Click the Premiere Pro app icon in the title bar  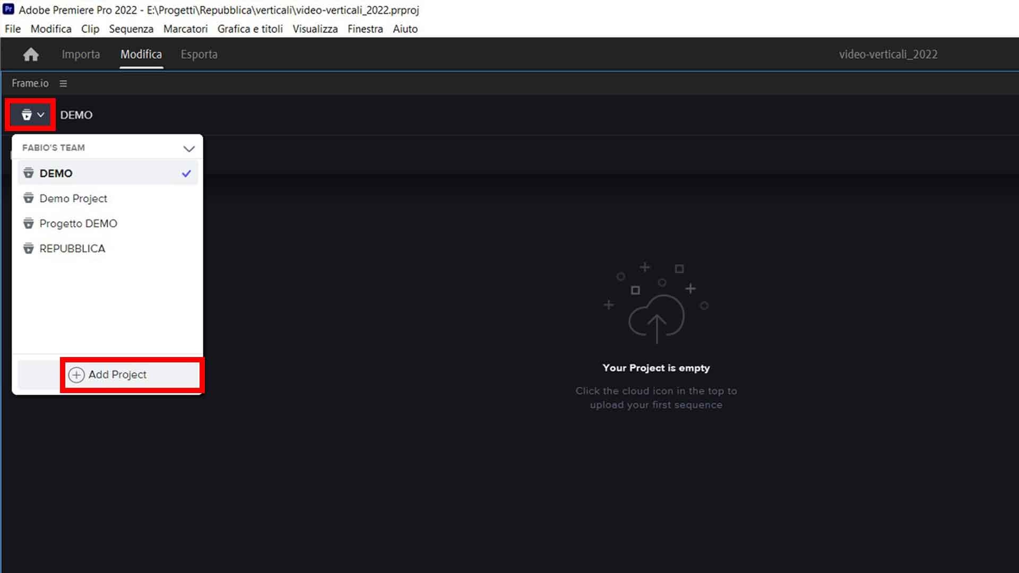[8, 10]
